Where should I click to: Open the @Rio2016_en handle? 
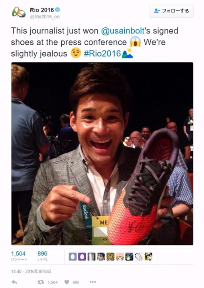(x=45, y=17)
